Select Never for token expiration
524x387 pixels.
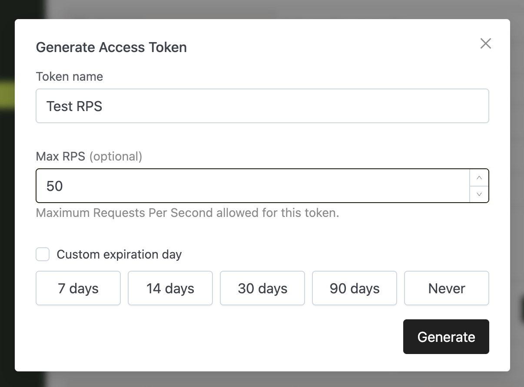[x=447, y=289]
